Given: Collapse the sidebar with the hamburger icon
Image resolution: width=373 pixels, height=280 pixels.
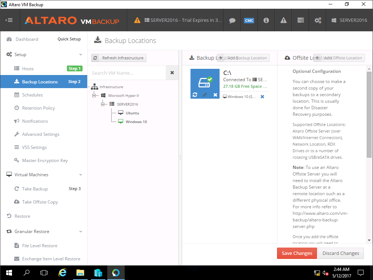Looking at the screenshot, I should click(x=9, y=20).
